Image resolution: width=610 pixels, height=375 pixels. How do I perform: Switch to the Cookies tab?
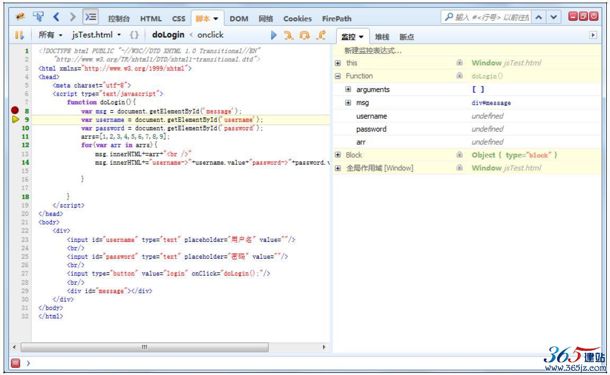[x=297, y=18]
